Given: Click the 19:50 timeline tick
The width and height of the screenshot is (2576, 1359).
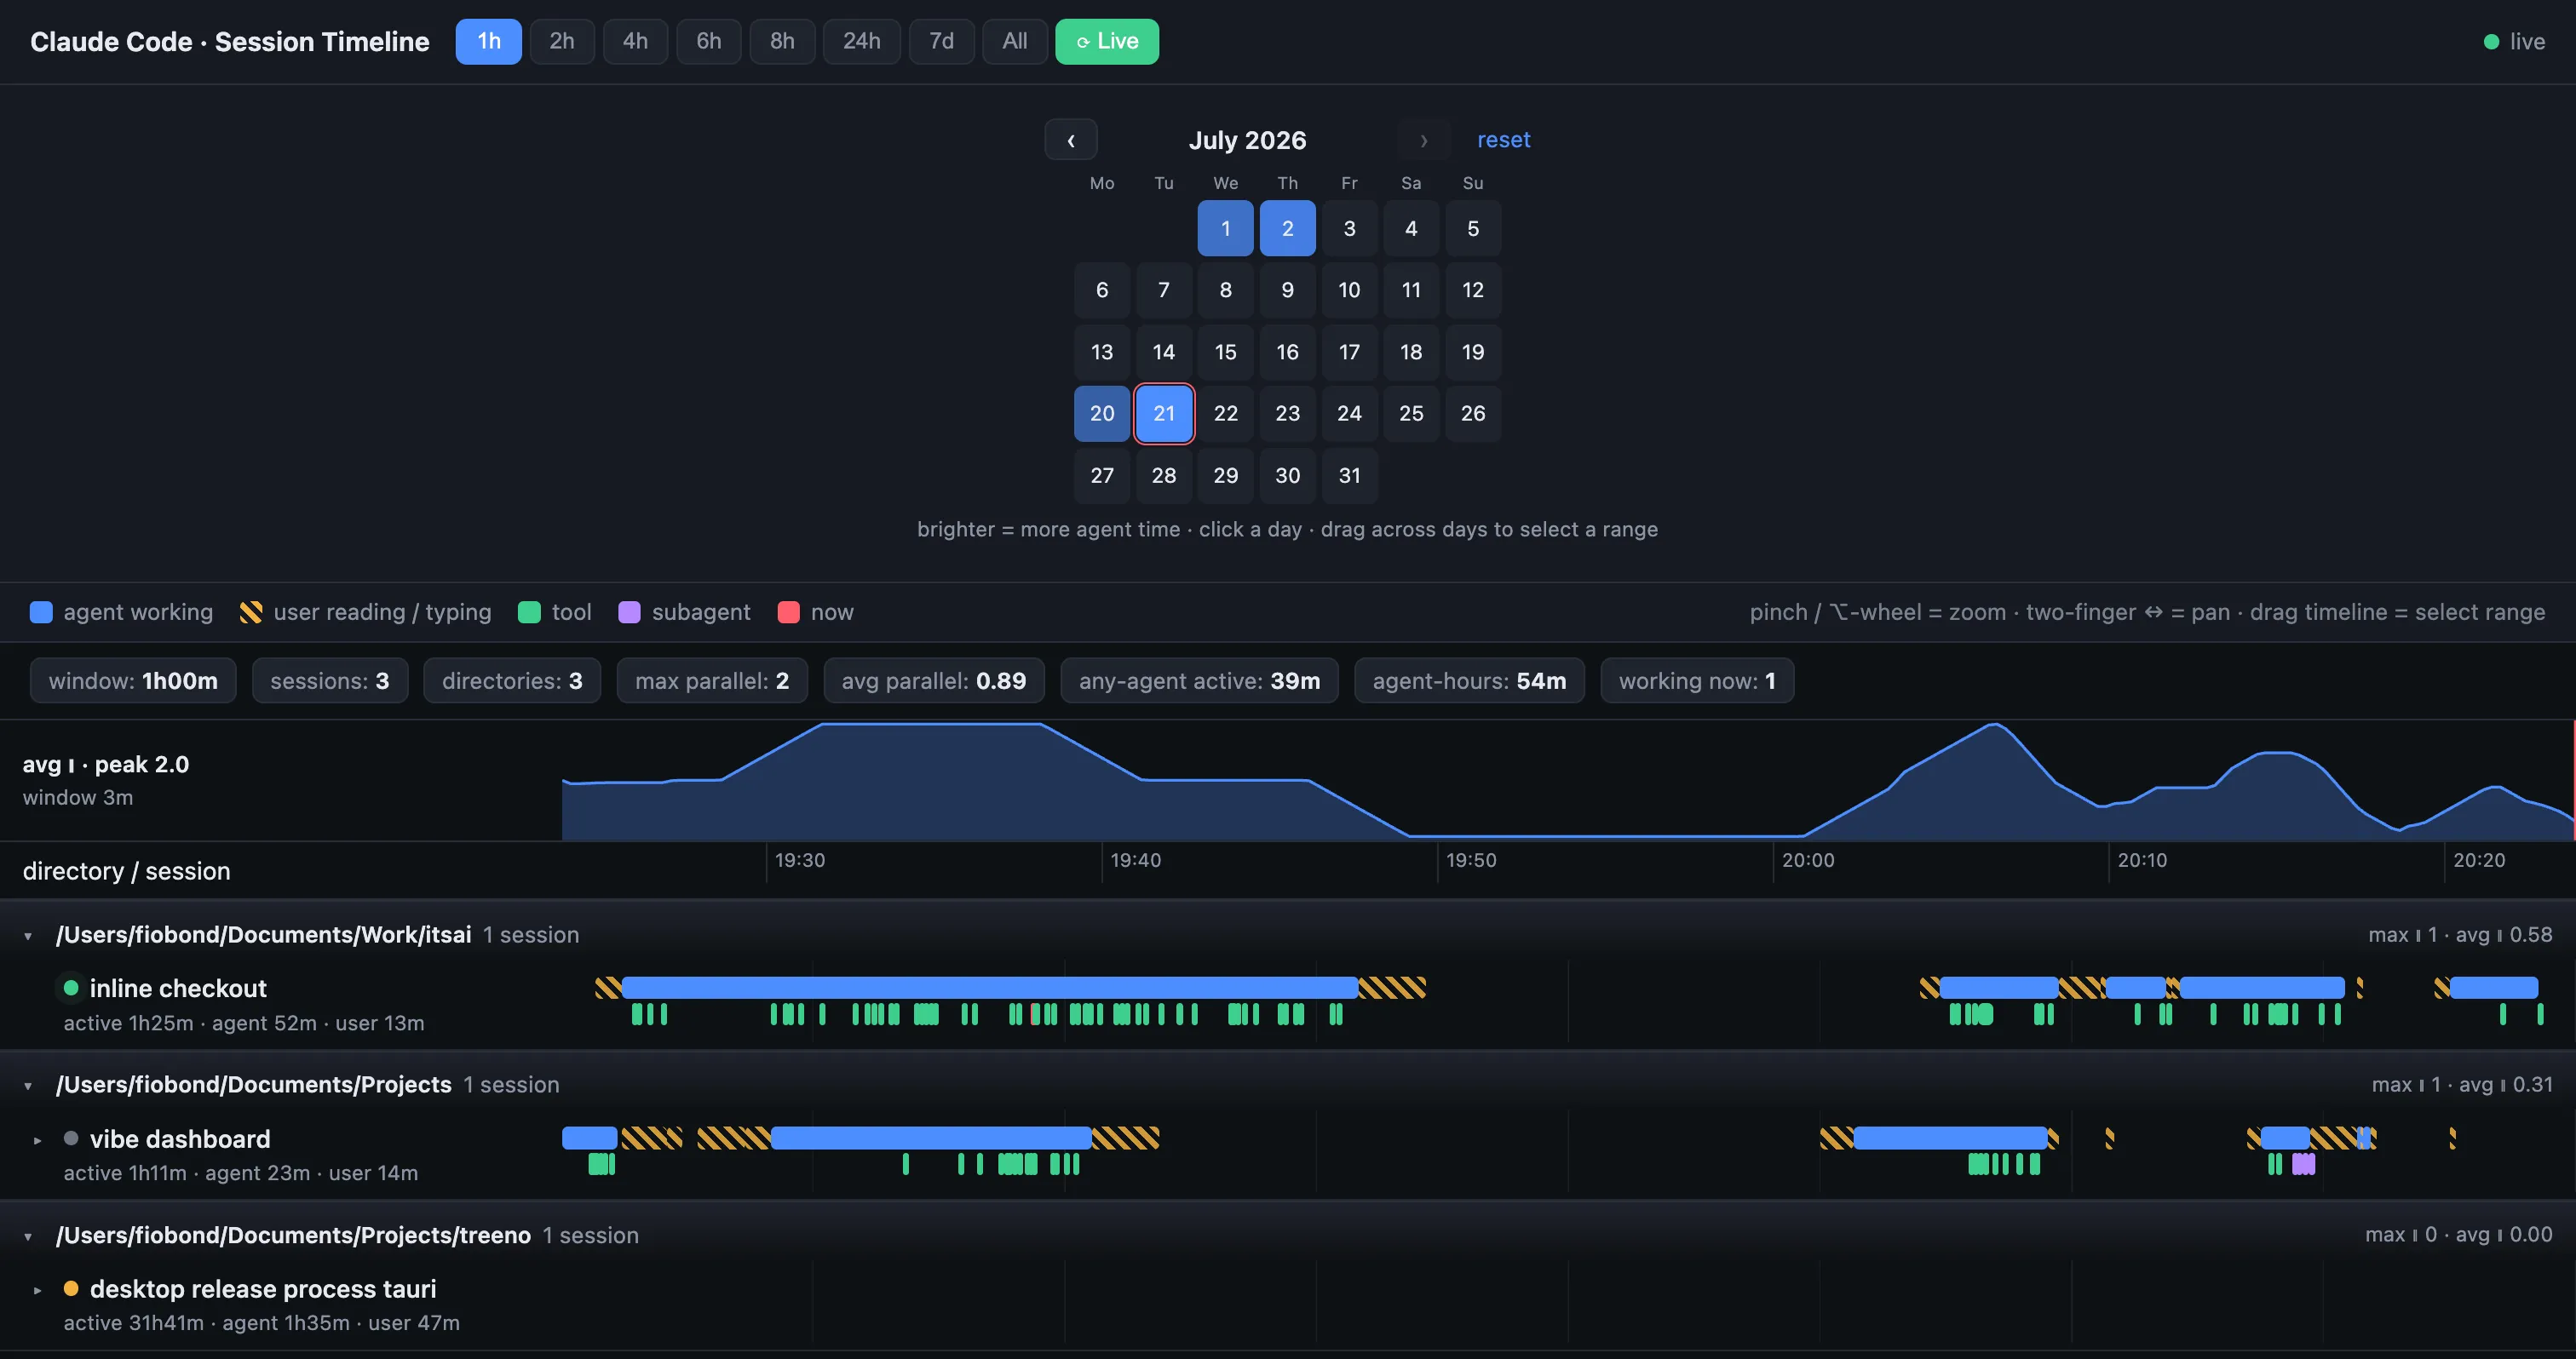Looking at the screenshot, I should tap(1471, 860).
